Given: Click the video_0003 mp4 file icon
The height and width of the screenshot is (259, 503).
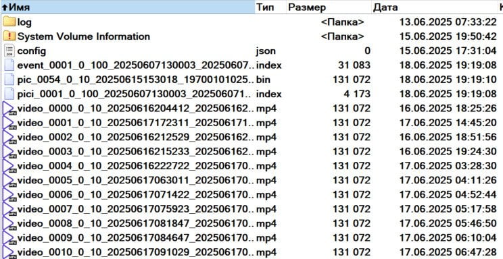Looking at the screenshot, I should point(9,152).
